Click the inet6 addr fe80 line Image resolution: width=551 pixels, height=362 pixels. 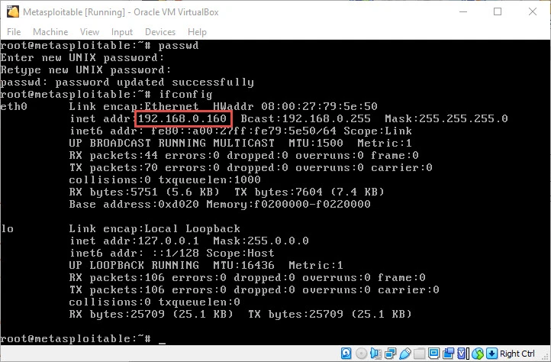point(240,131)
